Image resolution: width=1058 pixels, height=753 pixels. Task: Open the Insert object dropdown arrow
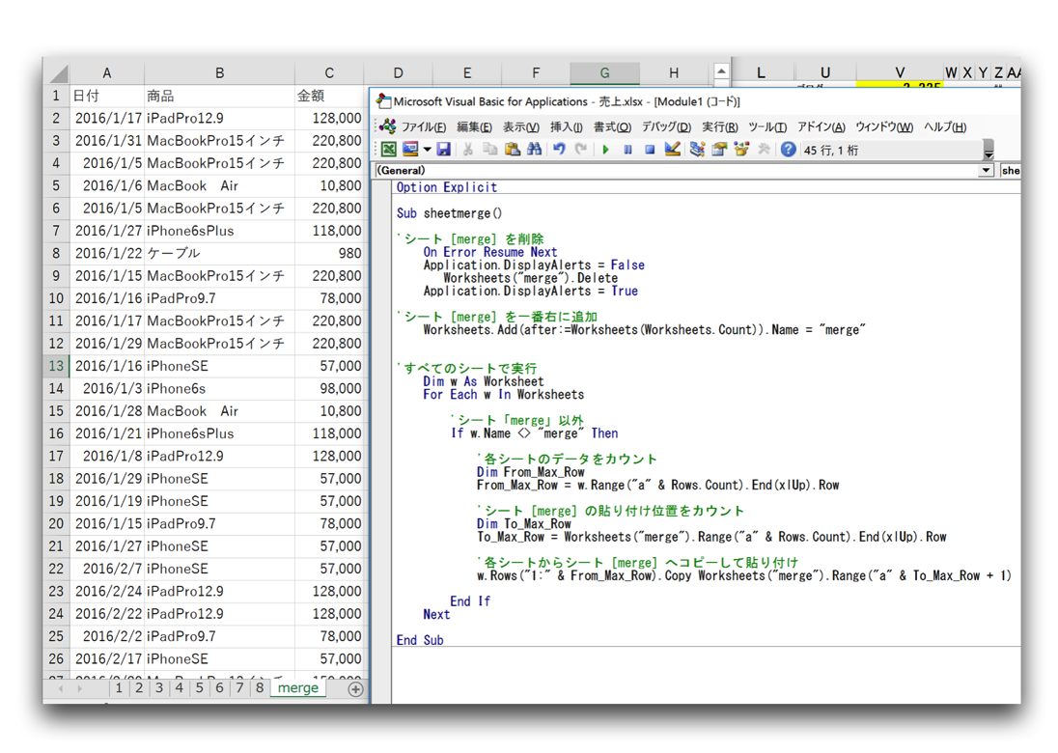(427, 149)
